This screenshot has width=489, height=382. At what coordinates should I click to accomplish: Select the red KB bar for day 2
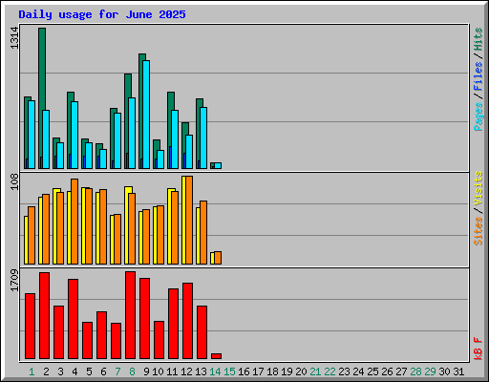(x=45, y=316)
